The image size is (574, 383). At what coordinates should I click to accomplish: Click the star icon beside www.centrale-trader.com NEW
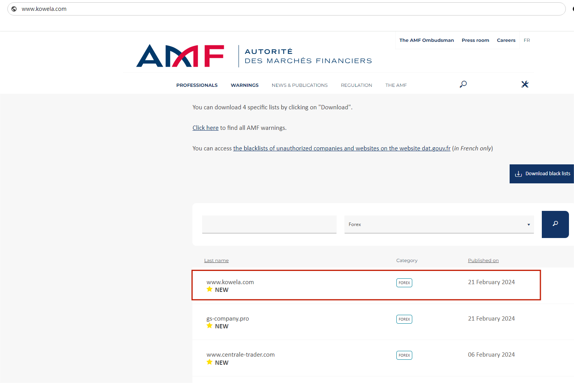tap(209, 362)
